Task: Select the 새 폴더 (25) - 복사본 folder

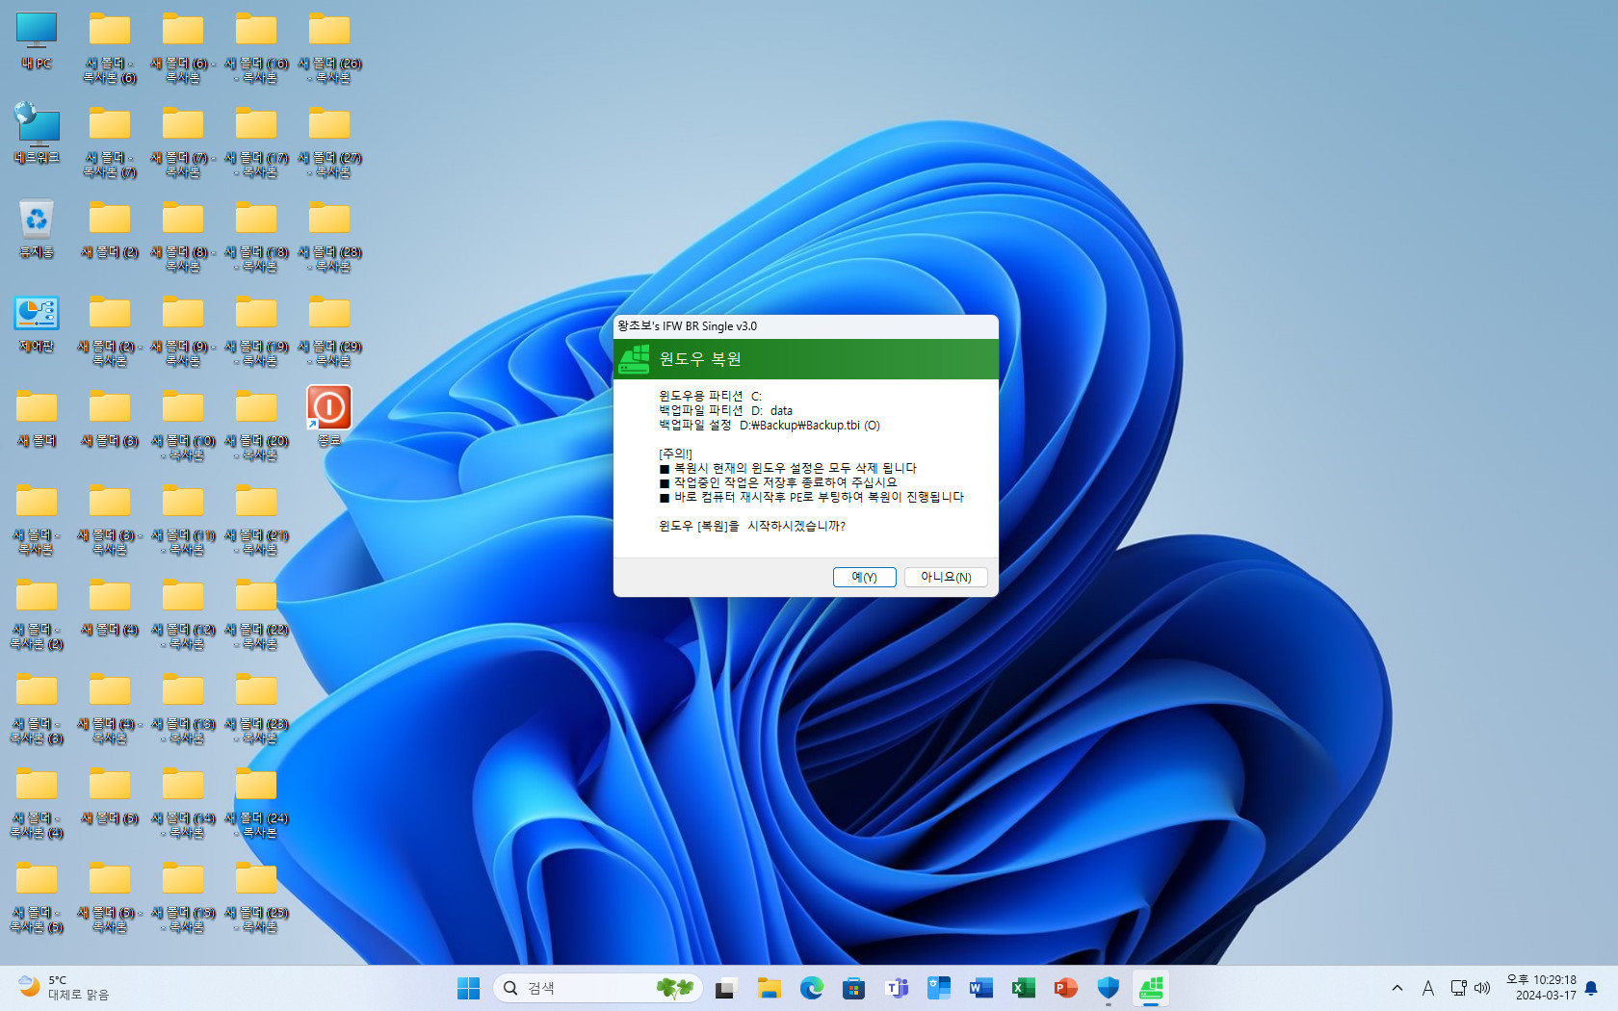Action: tap(256, 897)
